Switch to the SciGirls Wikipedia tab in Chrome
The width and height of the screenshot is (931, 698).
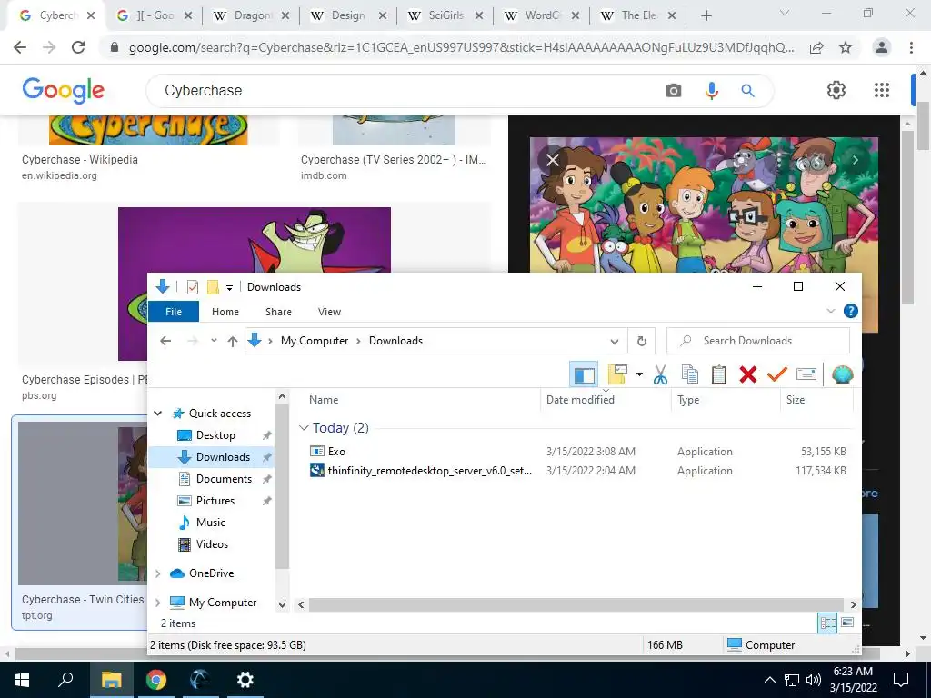pos(445,15)
